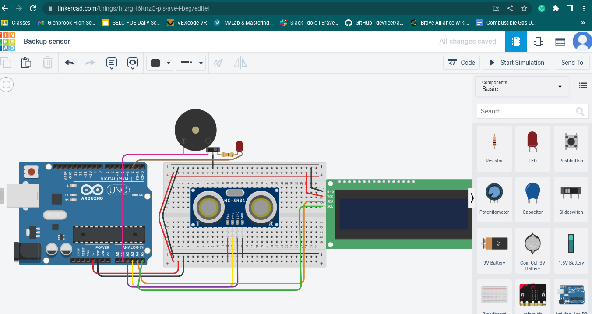
Task: Open Schematic view icon
Action: coord(538,42)
